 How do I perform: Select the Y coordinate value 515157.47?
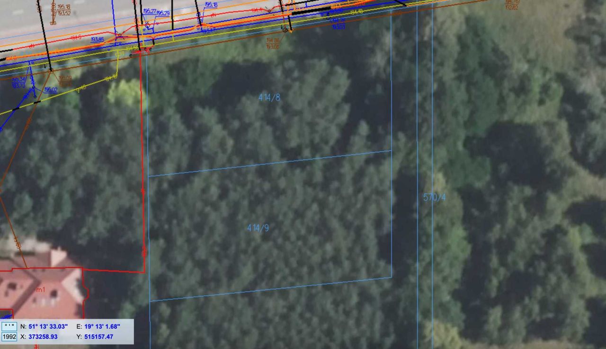coord(98,337)
